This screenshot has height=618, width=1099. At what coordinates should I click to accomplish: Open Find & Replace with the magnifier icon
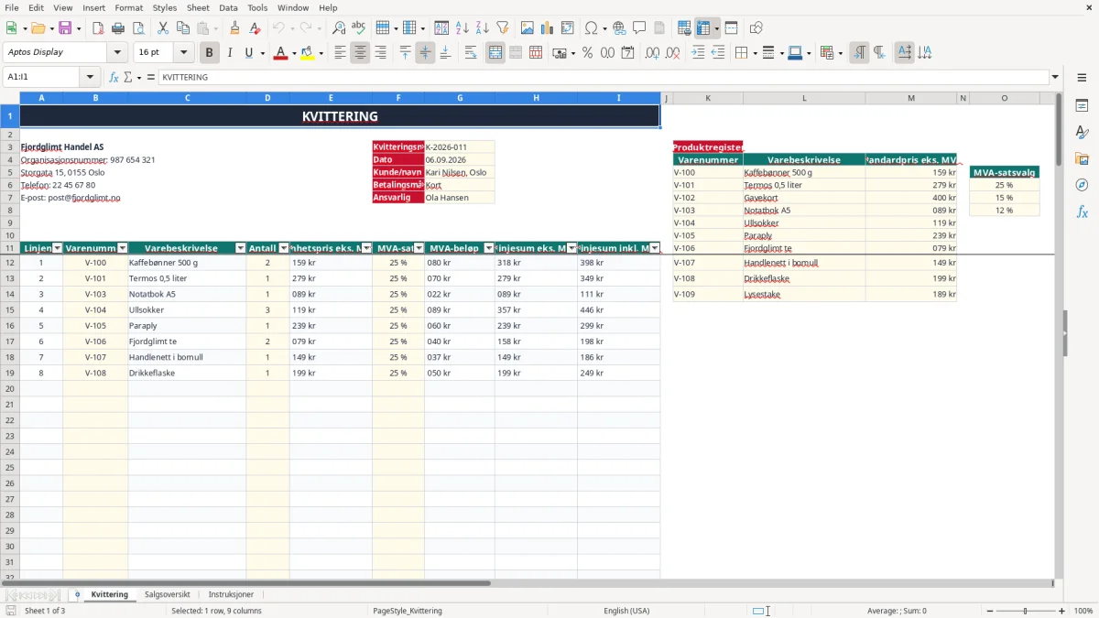click(339, 28)
